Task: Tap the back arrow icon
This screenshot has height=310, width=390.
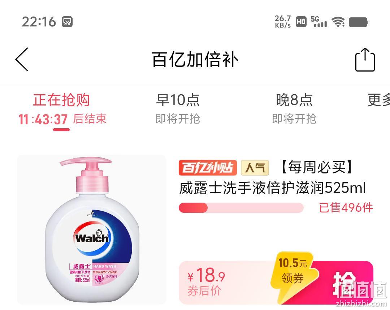Action: 22,60
